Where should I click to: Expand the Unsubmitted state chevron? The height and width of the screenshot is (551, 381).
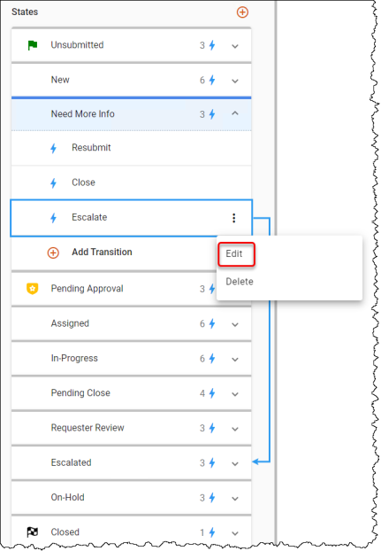235,46
